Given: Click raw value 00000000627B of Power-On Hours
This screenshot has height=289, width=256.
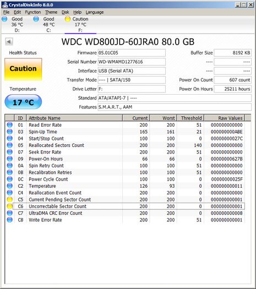Looking at the screenshot, I should 227,159.
